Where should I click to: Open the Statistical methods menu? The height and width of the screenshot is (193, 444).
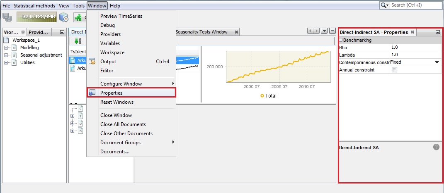tap(34, 6)
